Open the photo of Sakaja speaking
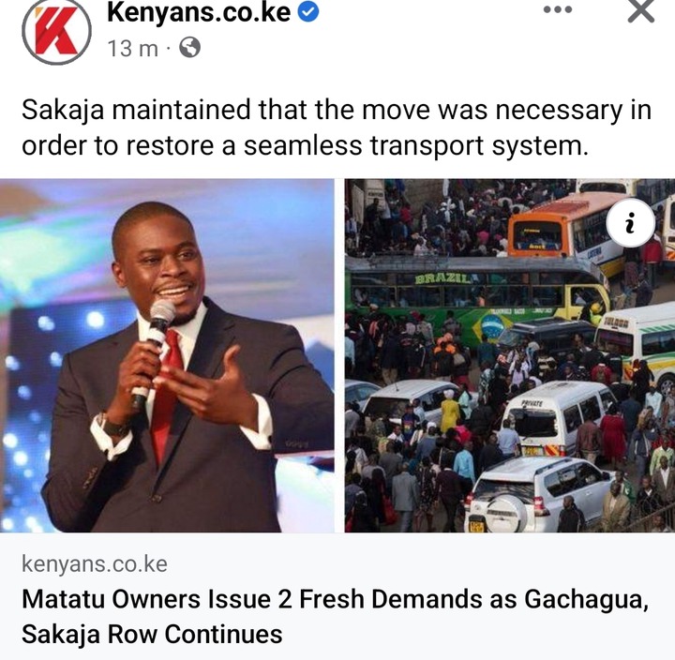Viewport: 675px width, 660px height. [167, 355]
